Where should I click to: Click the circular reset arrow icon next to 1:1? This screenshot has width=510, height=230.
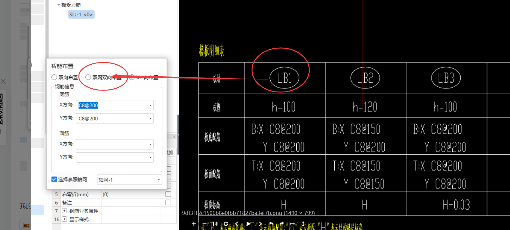click(226, 224)
